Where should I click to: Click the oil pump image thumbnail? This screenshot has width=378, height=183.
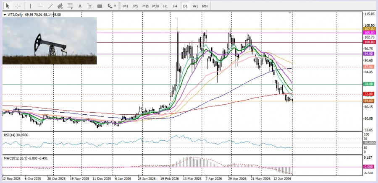pos(50,41)
